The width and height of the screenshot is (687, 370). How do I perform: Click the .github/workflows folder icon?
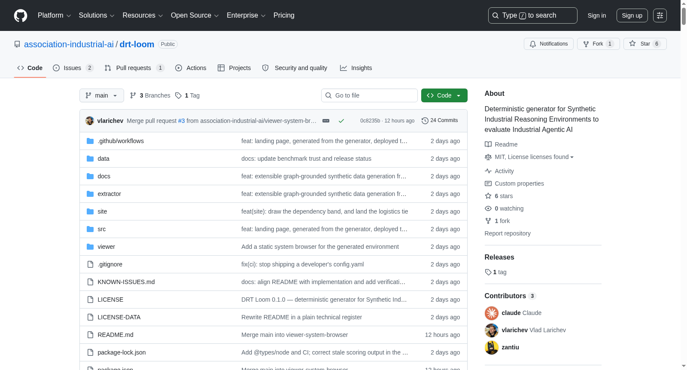90,141
